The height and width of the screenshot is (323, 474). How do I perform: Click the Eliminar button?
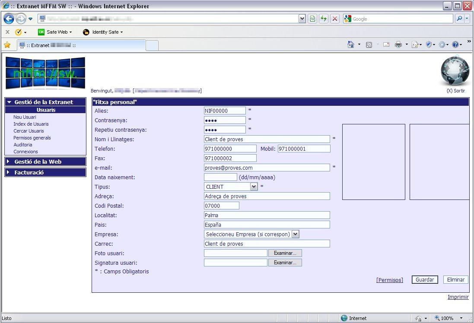point(455,280)
